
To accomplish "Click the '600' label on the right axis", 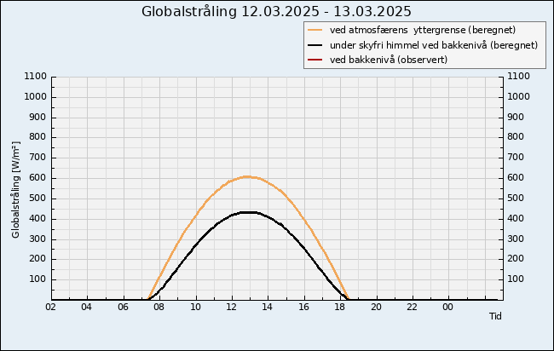I will [x=515, y=178].
